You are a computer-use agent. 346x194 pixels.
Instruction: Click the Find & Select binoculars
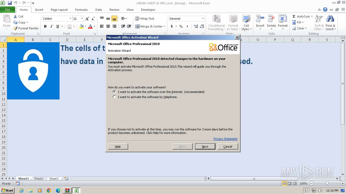click(x=330, y=19)
